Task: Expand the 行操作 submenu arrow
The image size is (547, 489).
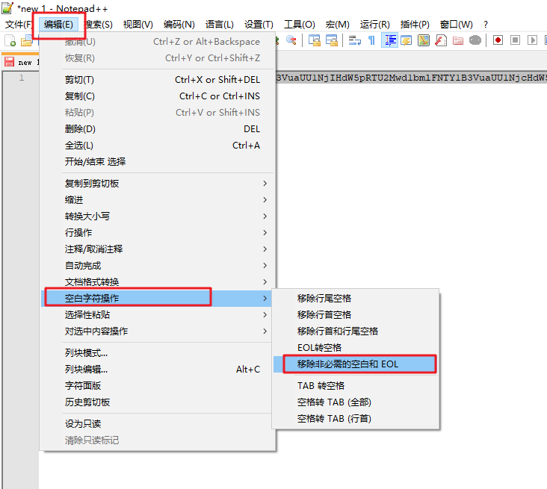Action: pyautogui.click(x=265, y=232)
